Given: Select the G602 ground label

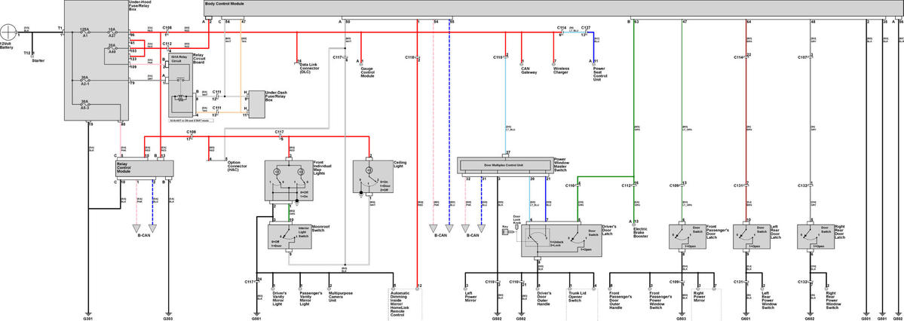Looking at the screenshot, I should (x=810, y=319).
